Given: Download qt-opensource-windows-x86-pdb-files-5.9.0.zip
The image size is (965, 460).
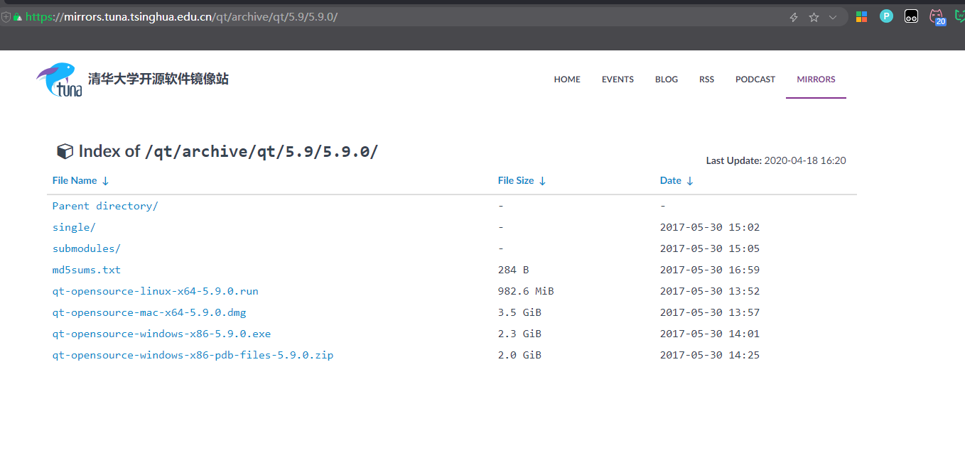Looking at the screenshot, I should (x=193, y=355).
